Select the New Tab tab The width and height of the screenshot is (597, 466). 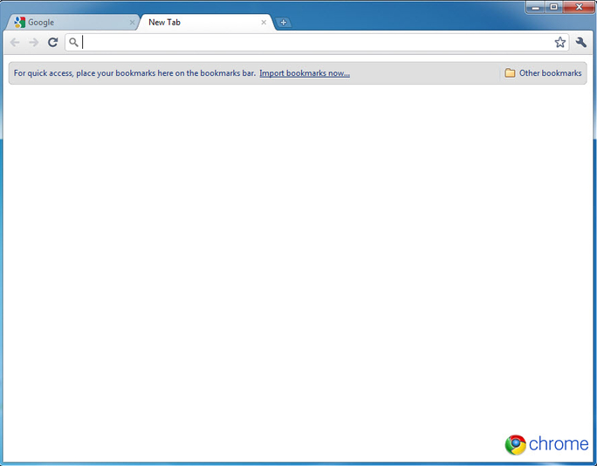pyautogui.click(x=206, y=23)
